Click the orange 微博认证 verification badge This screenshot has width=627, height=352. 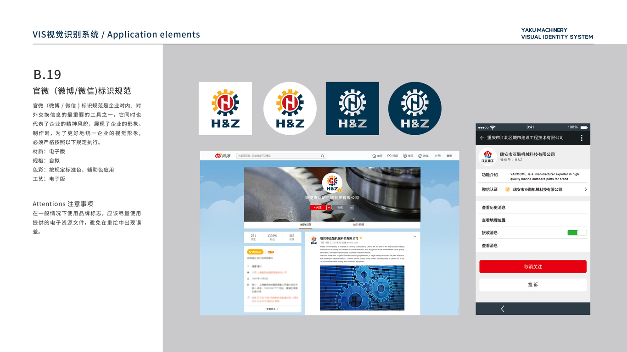pos(255,252)
